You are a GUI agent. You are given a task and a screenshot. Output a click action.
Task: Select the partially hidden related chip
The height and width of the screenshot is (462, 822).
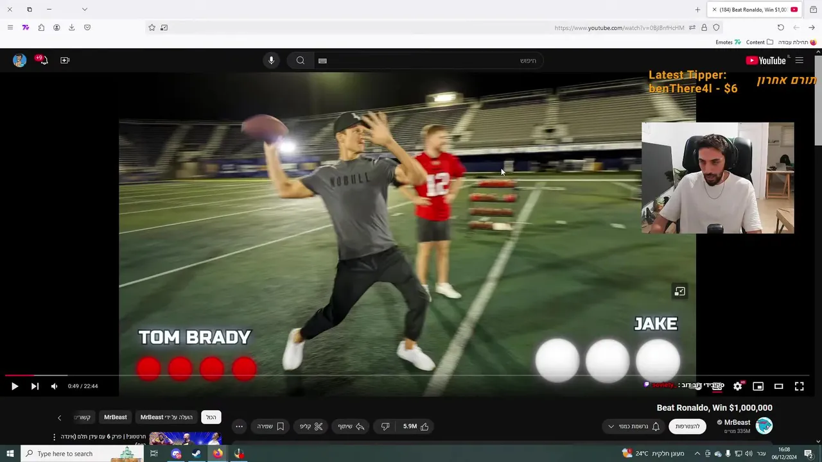point(83,417)
